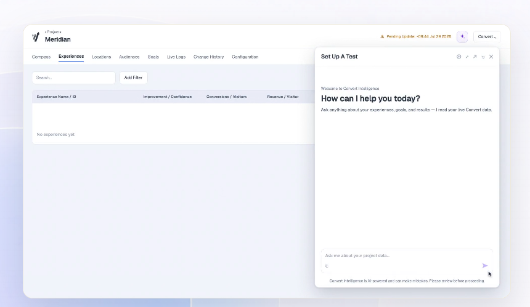Click the chat history refresh icon
Screen dimensions: 530x307
483,57
